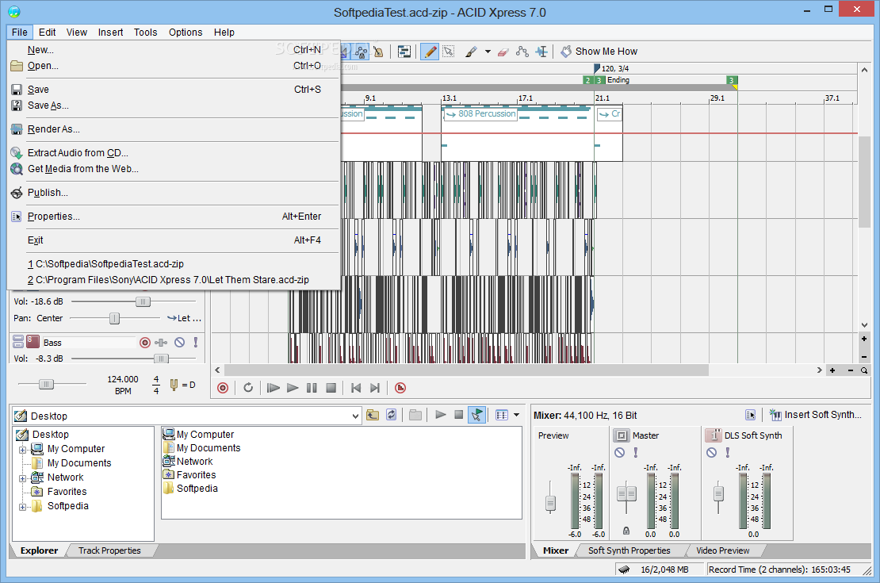Stop preview in the Explorer toolbar
This screenshot has height=583, width=880.
[458, 415]
